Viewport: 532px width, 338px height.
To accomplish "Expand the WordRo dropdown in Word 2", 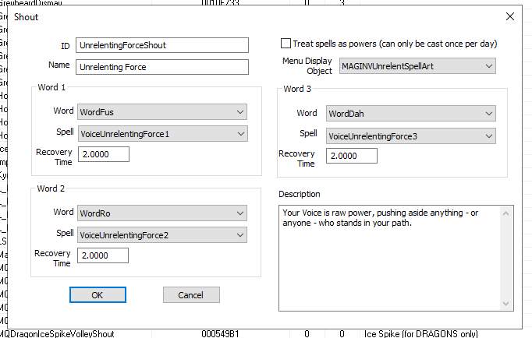I will (162, 213).
